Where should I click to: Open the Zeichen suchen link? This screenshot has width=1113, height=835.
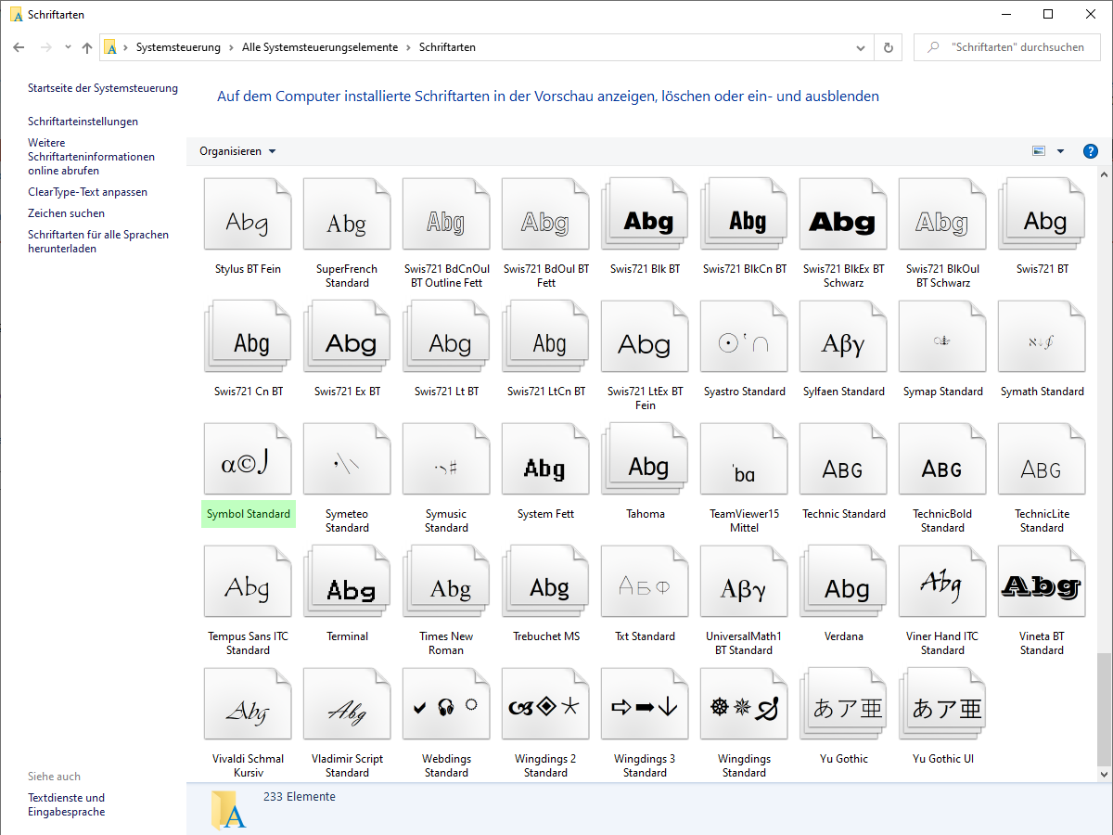[x=66, y=212]
